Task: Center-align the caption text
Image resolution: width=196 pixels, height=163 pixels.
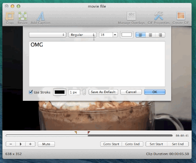Action: 150,35
